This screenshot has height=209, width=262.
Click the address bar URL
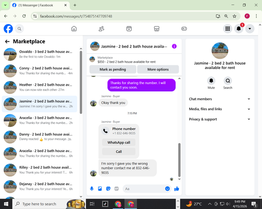pyautogui.click(x=76, y=16)
